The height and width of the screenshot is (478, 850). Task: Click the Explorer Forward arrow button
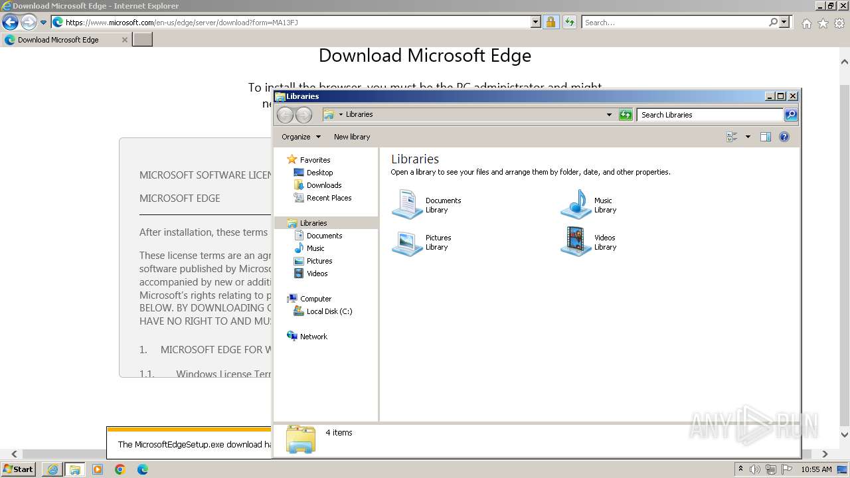point(303,115)
